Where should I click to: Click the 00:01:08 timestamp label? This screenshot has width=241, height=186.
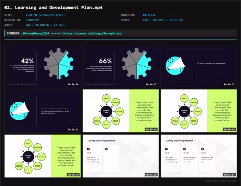151,175
